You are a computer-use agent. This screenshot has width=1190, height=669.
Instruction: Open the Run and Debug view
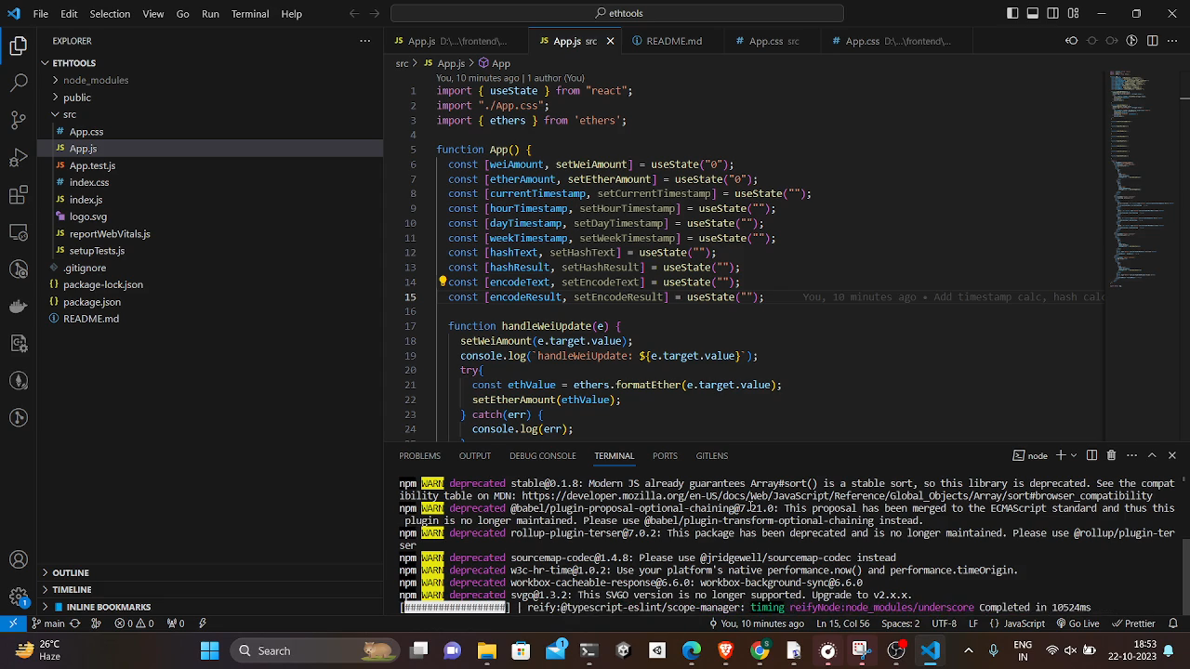coord(19,157)
